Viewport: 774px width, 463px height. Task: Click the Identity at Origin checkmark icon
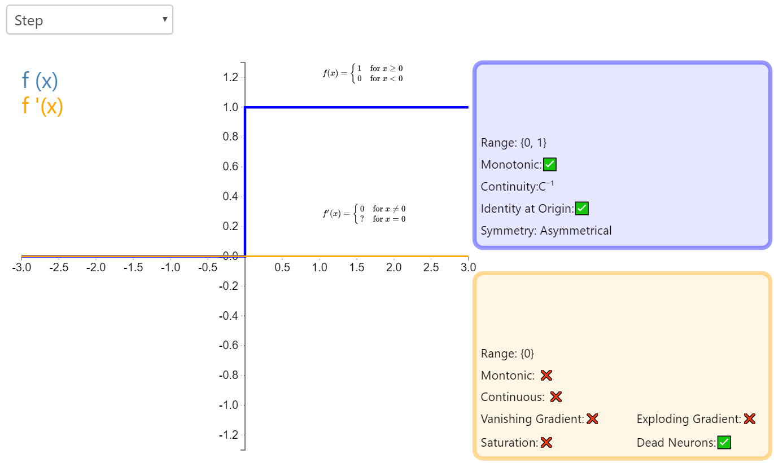[x=582, y=209]
